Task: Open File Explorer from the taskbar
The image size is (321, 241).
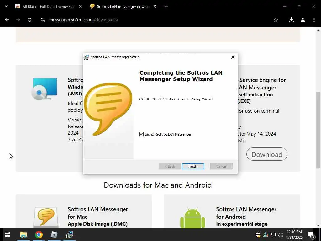Action: click(x=23, y=235)
